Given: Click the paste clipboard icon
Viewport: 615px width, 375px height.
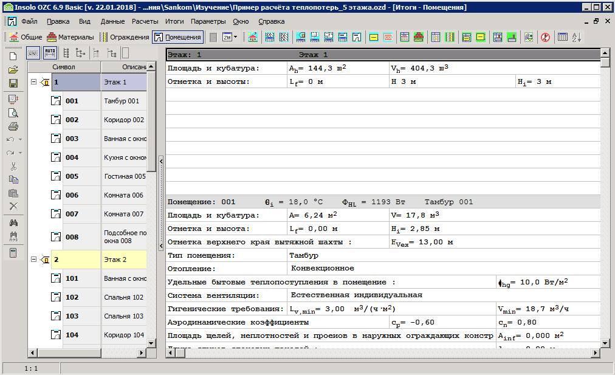Looking at the screenshot, I should coord(13,193).
